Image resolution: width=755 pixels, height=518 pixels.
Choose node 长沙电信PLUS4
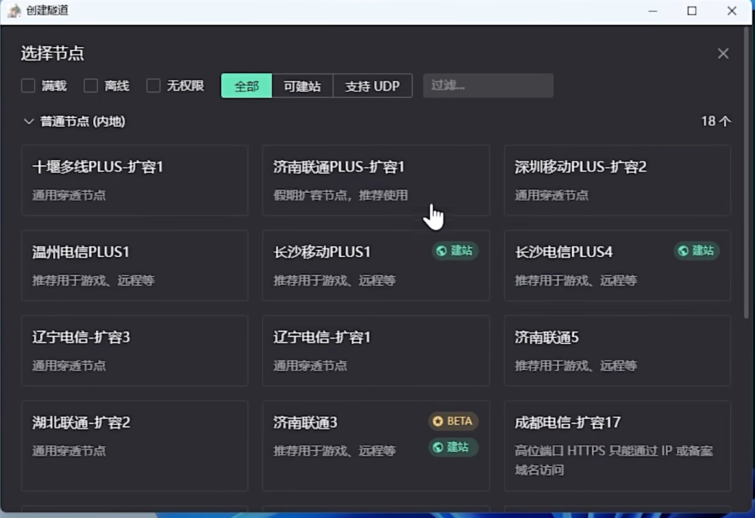618,265
